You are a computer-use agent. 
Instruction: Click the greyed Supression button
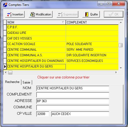point(68,14)
